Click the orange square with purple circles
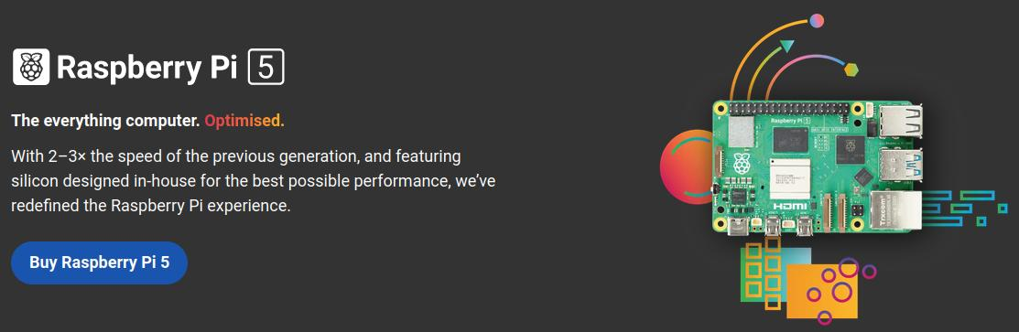Screen dimensions: 1019x332 [823, 289]
